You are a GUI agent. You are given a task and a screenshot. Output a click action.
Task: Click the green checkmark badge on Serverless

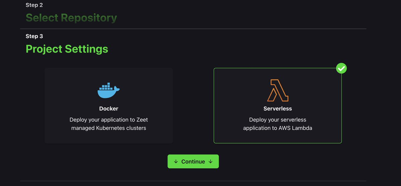tap(341, 69)
